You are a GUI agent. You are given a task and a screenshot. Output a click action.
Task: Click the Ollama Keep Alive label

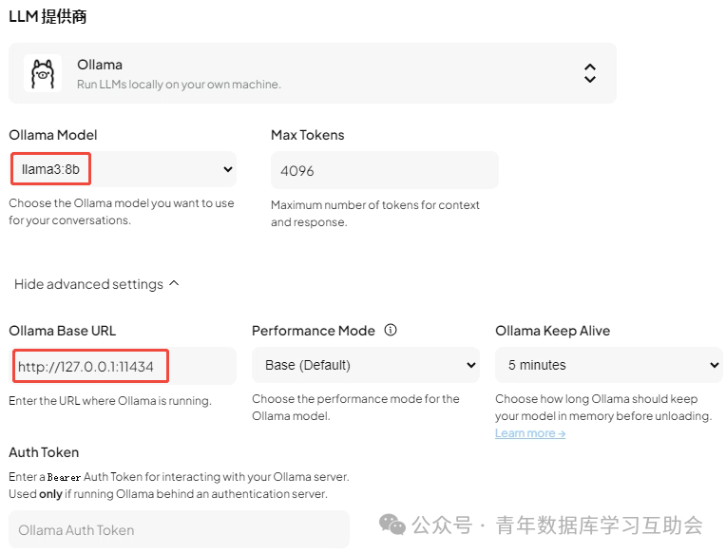(x=552, y=331)
